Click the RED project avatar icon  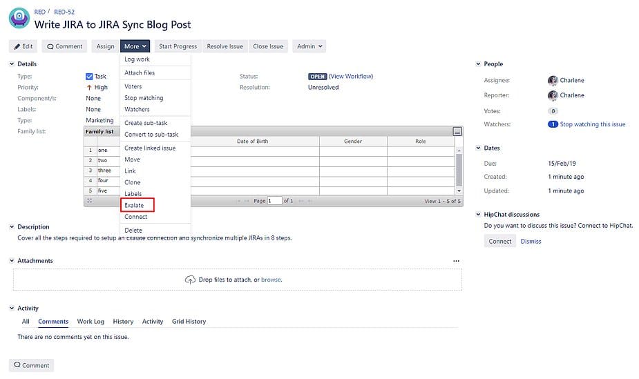pos(19,18)
